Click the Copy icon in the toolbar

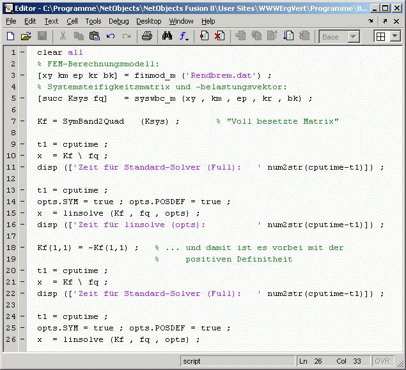[x=79, y=36]
